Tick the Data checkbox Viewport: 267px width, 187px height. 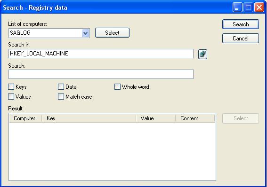coord(61,87)
